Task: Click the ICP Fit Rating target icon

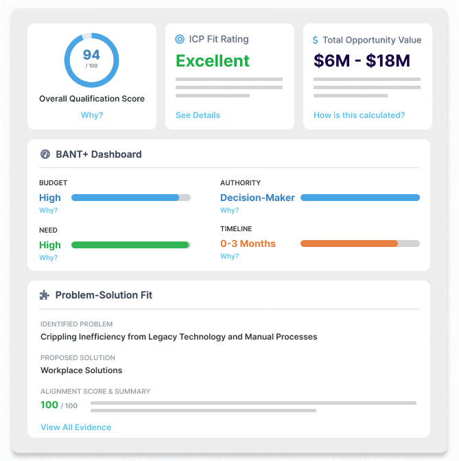Action: [x=180, y=40]
